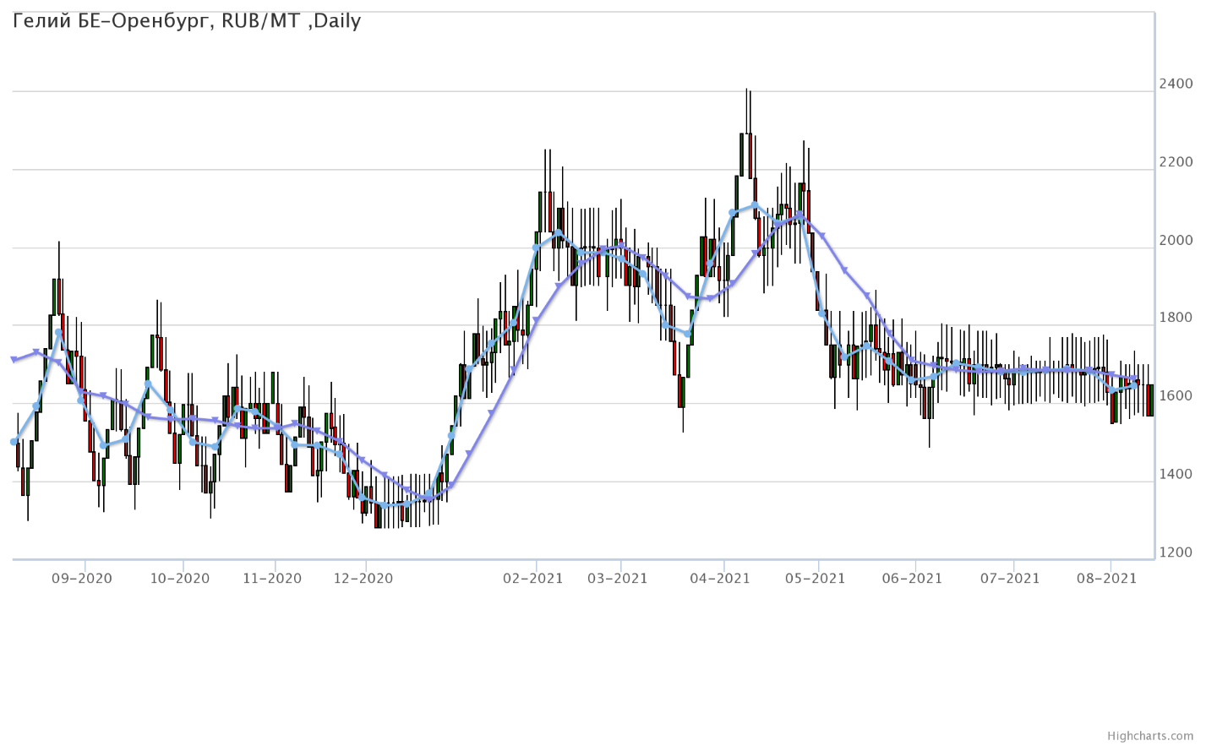Screen dimensions: 1206x746
Task: Select the 07-2021 date label
Action: click(x=1010, y=578)
